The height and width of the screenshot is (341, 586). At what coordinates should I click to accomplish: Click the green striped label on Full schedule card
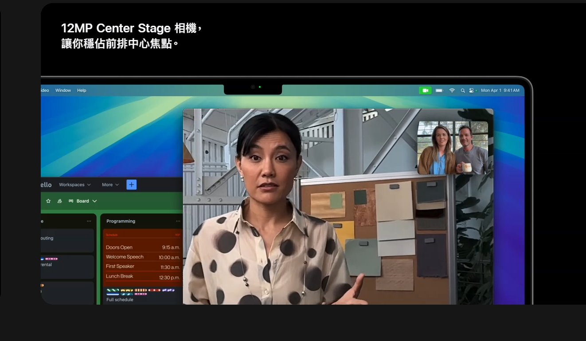pyautogui.click(x=113, y=290)
